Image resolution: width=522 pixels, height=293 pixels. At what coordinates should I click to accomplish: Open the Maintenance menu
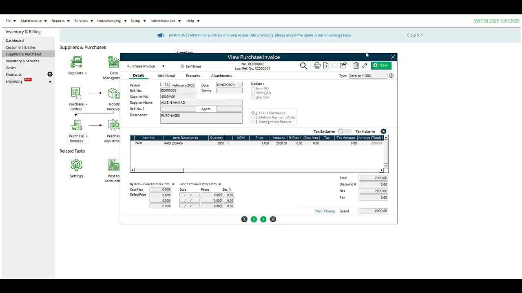click(x=33, y=21)
